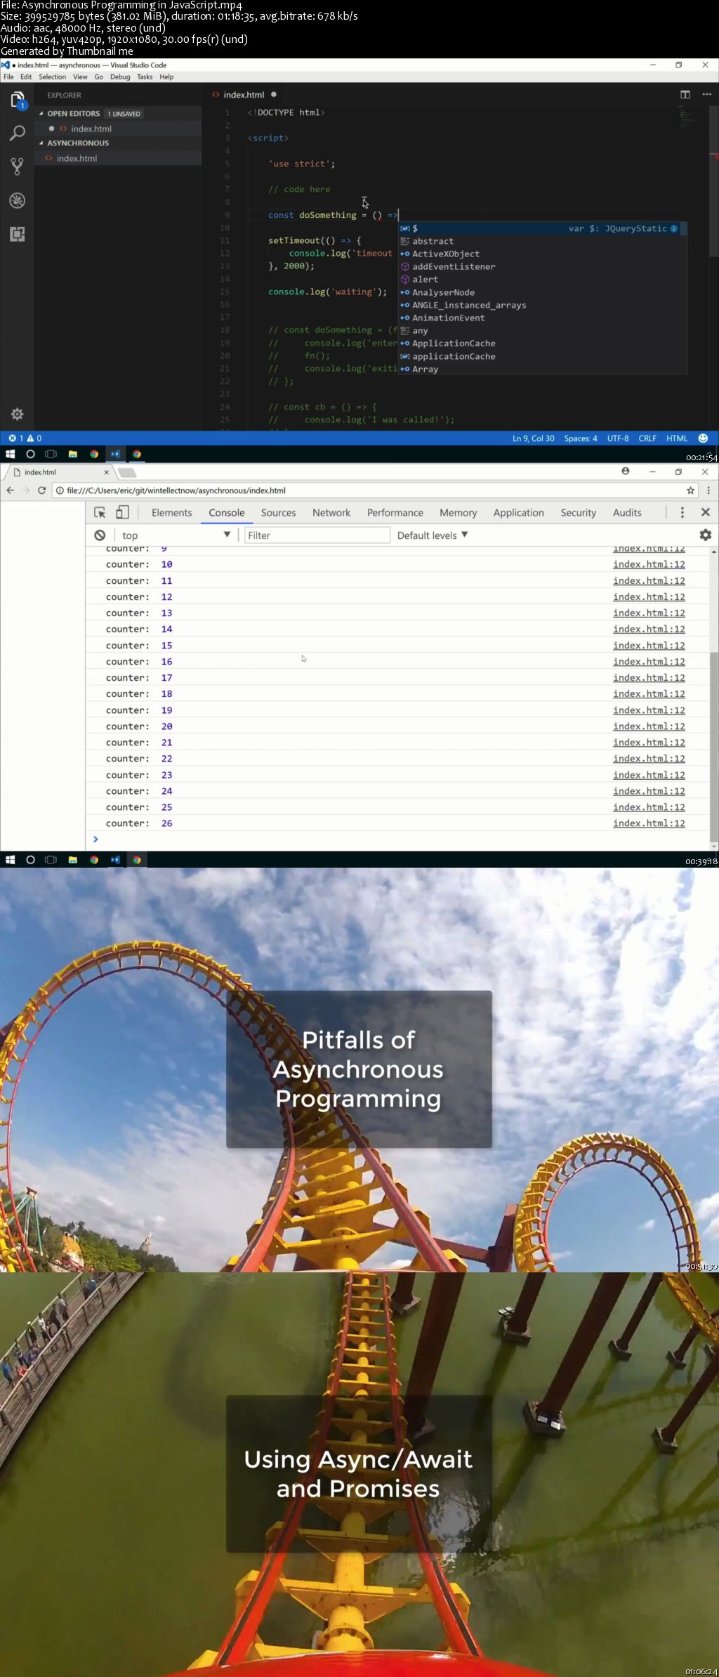Switch to the Application tab in DevTools

[518, 512]
